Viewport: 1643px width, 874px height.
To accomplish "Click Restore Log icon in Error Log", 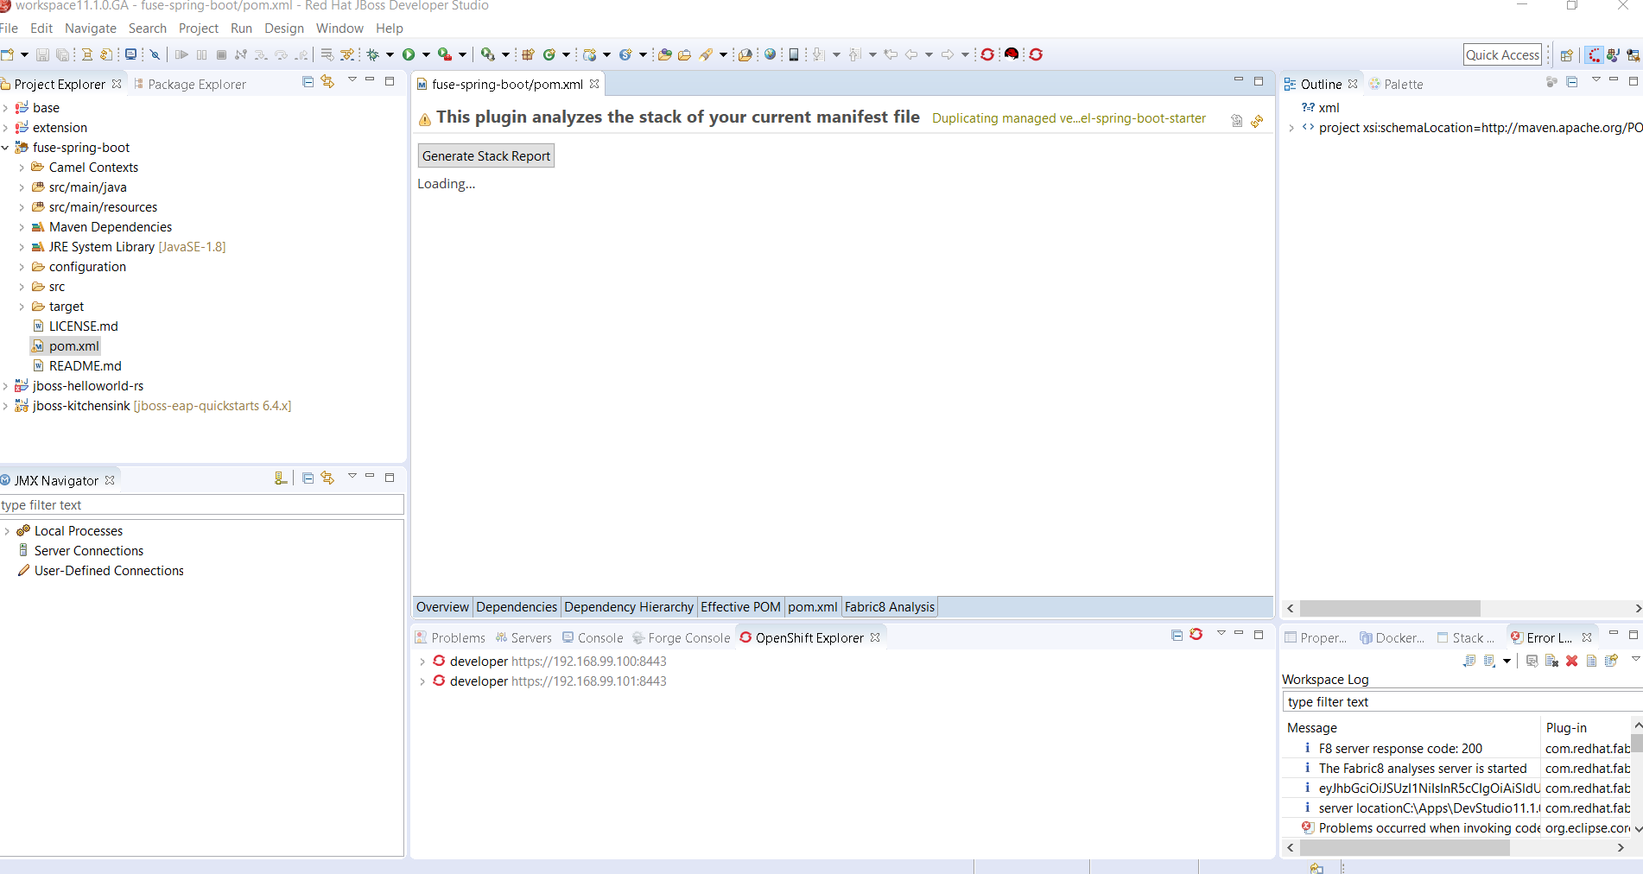I will click(1611, 661).
